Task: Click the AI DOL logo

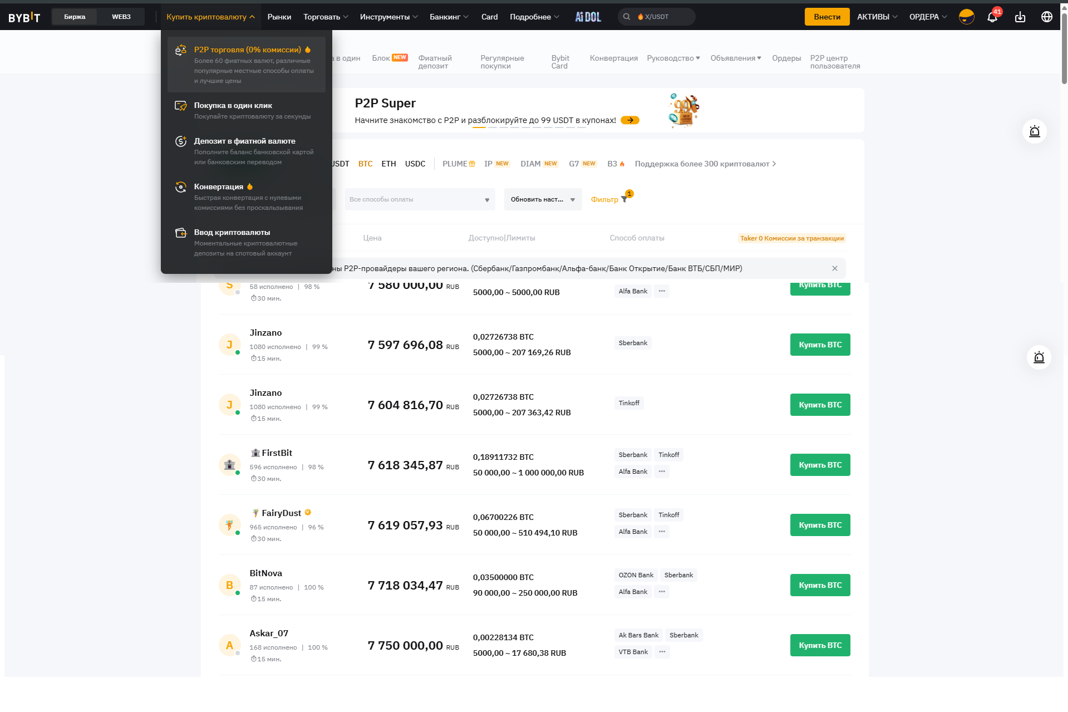Action: tap(588, 17)
